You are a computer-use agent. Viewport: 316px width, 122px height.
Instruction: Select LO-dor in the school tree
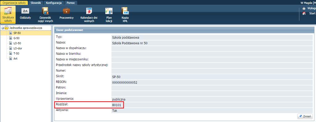(17, 48)
